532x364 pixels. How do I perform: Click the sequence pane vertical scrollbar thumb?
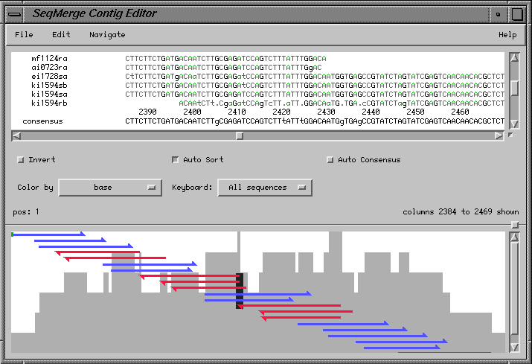point(515,88)
